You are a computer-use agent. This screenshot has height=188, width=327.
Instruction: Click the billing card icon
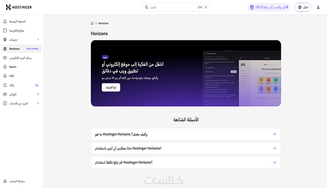click(5, 94)
